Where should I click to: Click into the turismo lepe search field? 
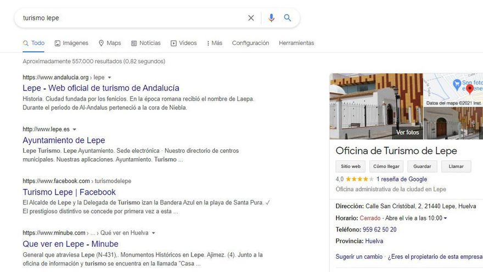[x=132, y=18]
